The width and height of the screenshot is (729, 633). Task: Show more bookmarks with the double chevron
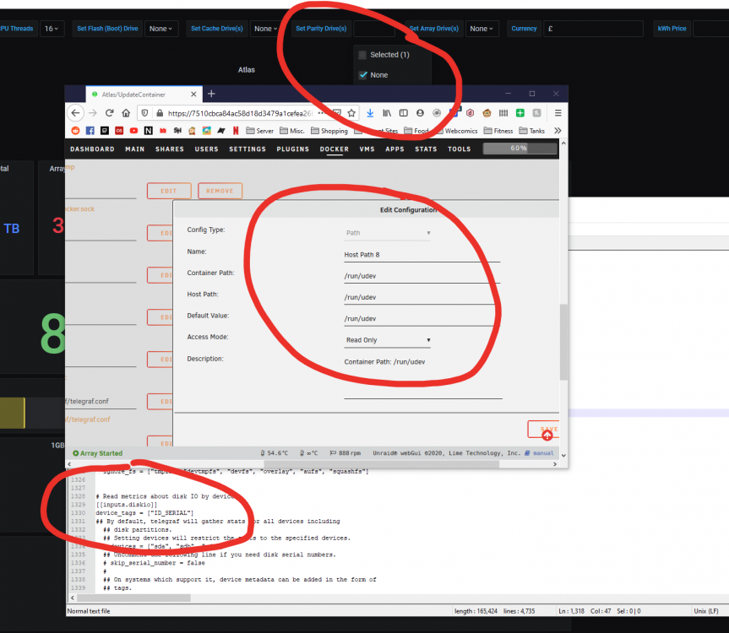click(558, 131)
